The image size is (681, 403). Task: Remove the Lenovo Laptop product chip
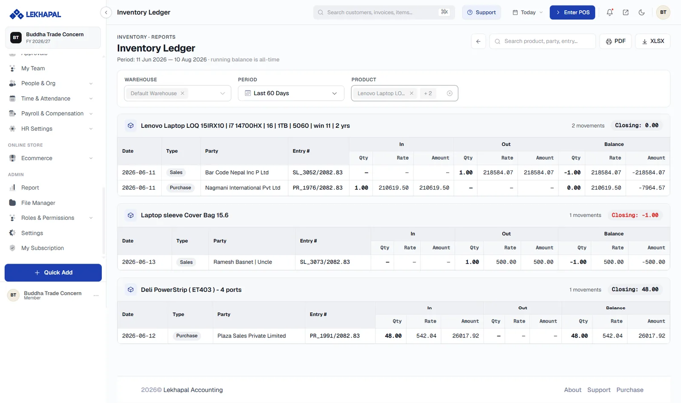[412, 93]
